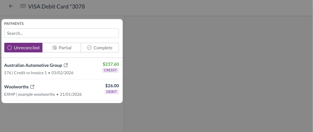Screen dimensions: 313x132
Task: Open Australian Automotive Group external link icon
Action: 66,65
